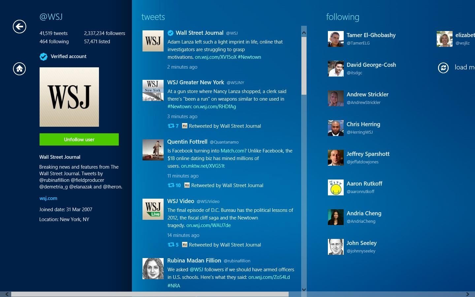This screenshot has width=475, height=297.
Task: Open the tweets section header
Action: (153, 17)
